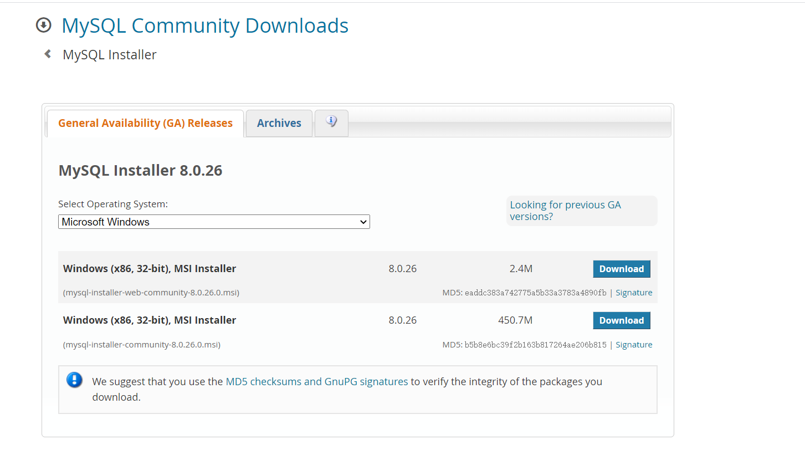Click the Select Operating System label
This screenshot has width=805, height=455.
point(113,204)
